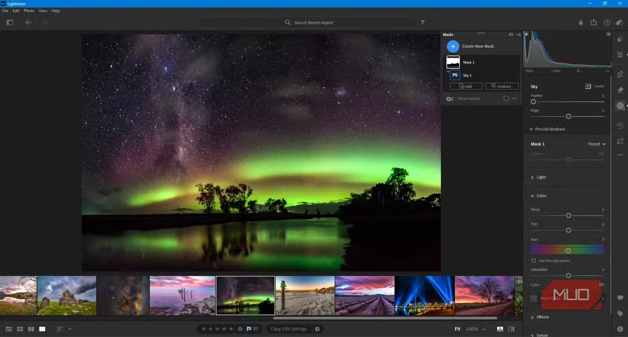Expand the Detail section
This screenshot has height=337, width=628.
click(539, 334)
